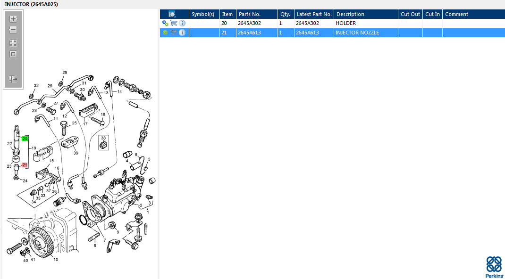
Task: Click the Item column header
Action: point(227,14)
